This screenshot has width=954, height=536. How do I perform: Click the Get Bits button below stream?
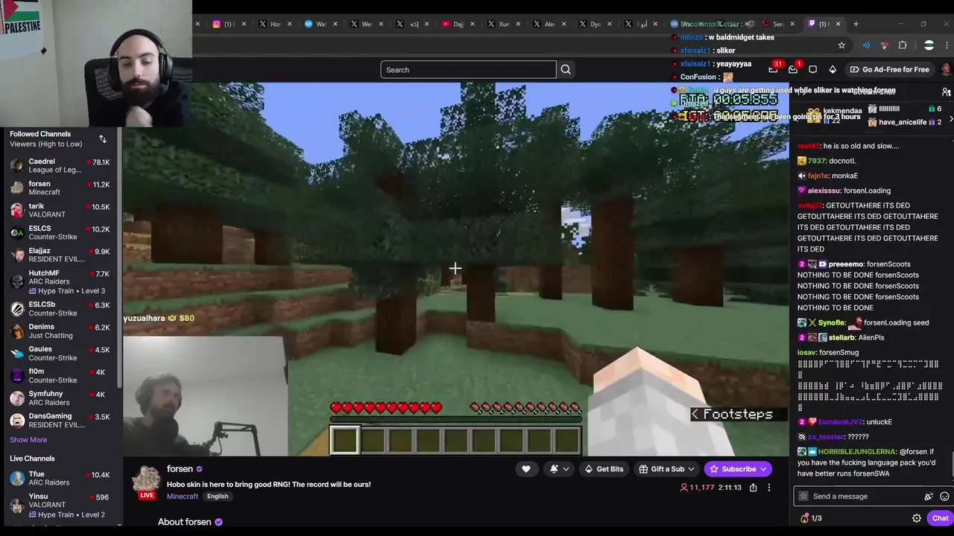604,469
